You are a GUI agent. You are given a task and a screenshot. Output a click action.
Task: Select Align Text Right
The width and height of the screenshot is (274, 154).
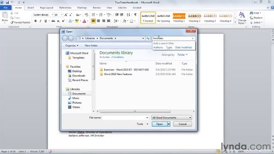[104, 21]
